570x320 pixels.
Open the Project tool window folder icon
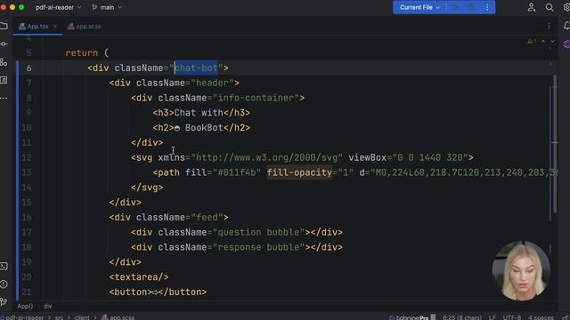click(4, 26)
